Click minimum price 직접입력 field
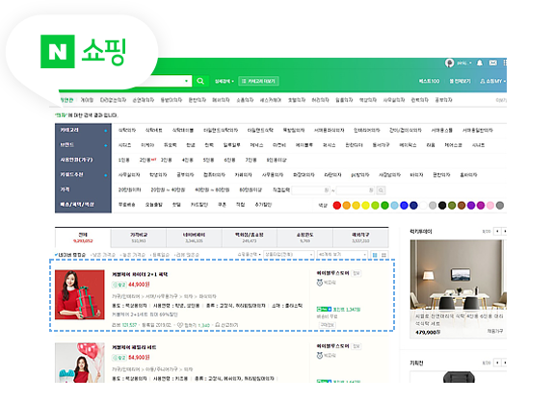 (x=310, y=190)
